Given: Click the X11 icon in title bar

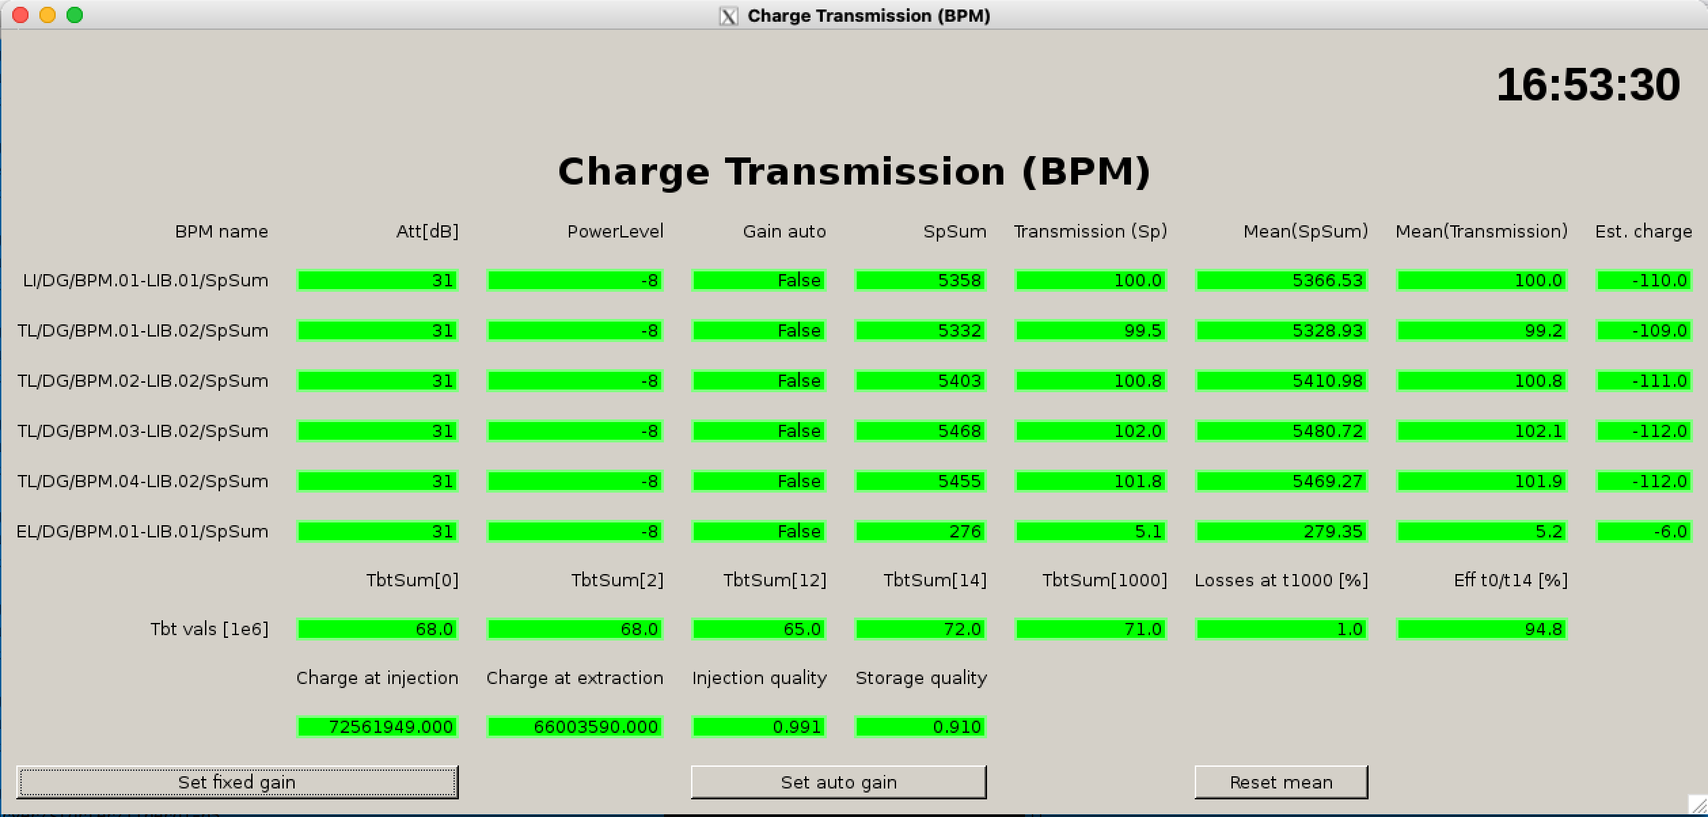Looking at the screenshot, I should pos(728,16).
